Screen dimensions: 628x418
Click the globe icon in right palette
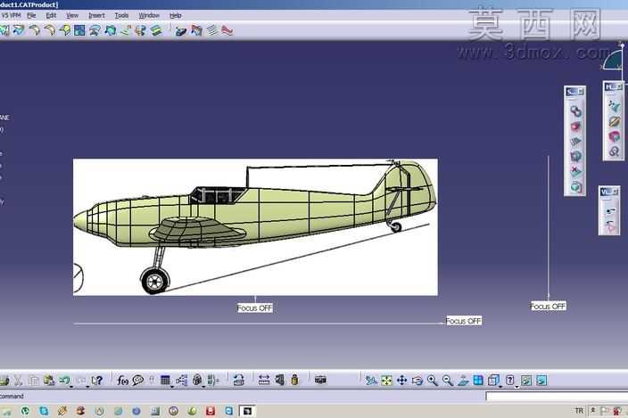tap(575, 156)
